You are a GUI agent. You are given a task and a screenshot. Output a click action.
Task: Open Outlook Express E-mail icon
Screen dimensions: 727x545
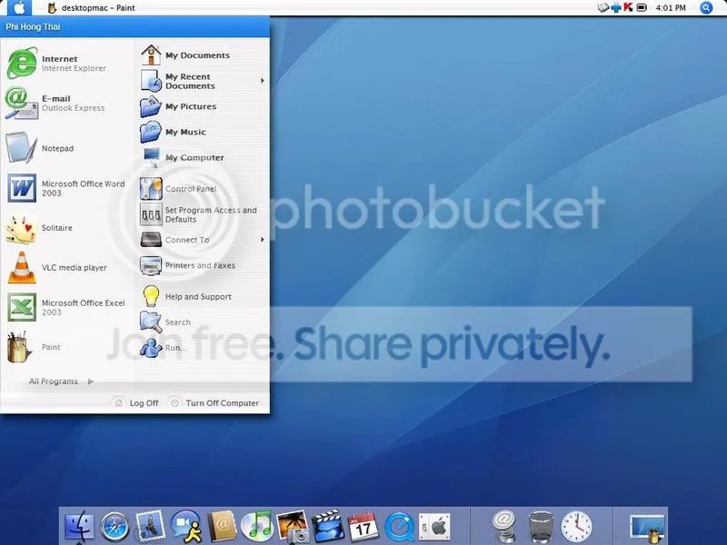21,103
